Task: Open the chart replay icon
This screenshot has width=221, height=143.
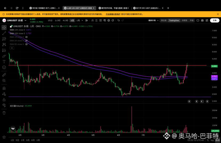Action: point(105,20)
